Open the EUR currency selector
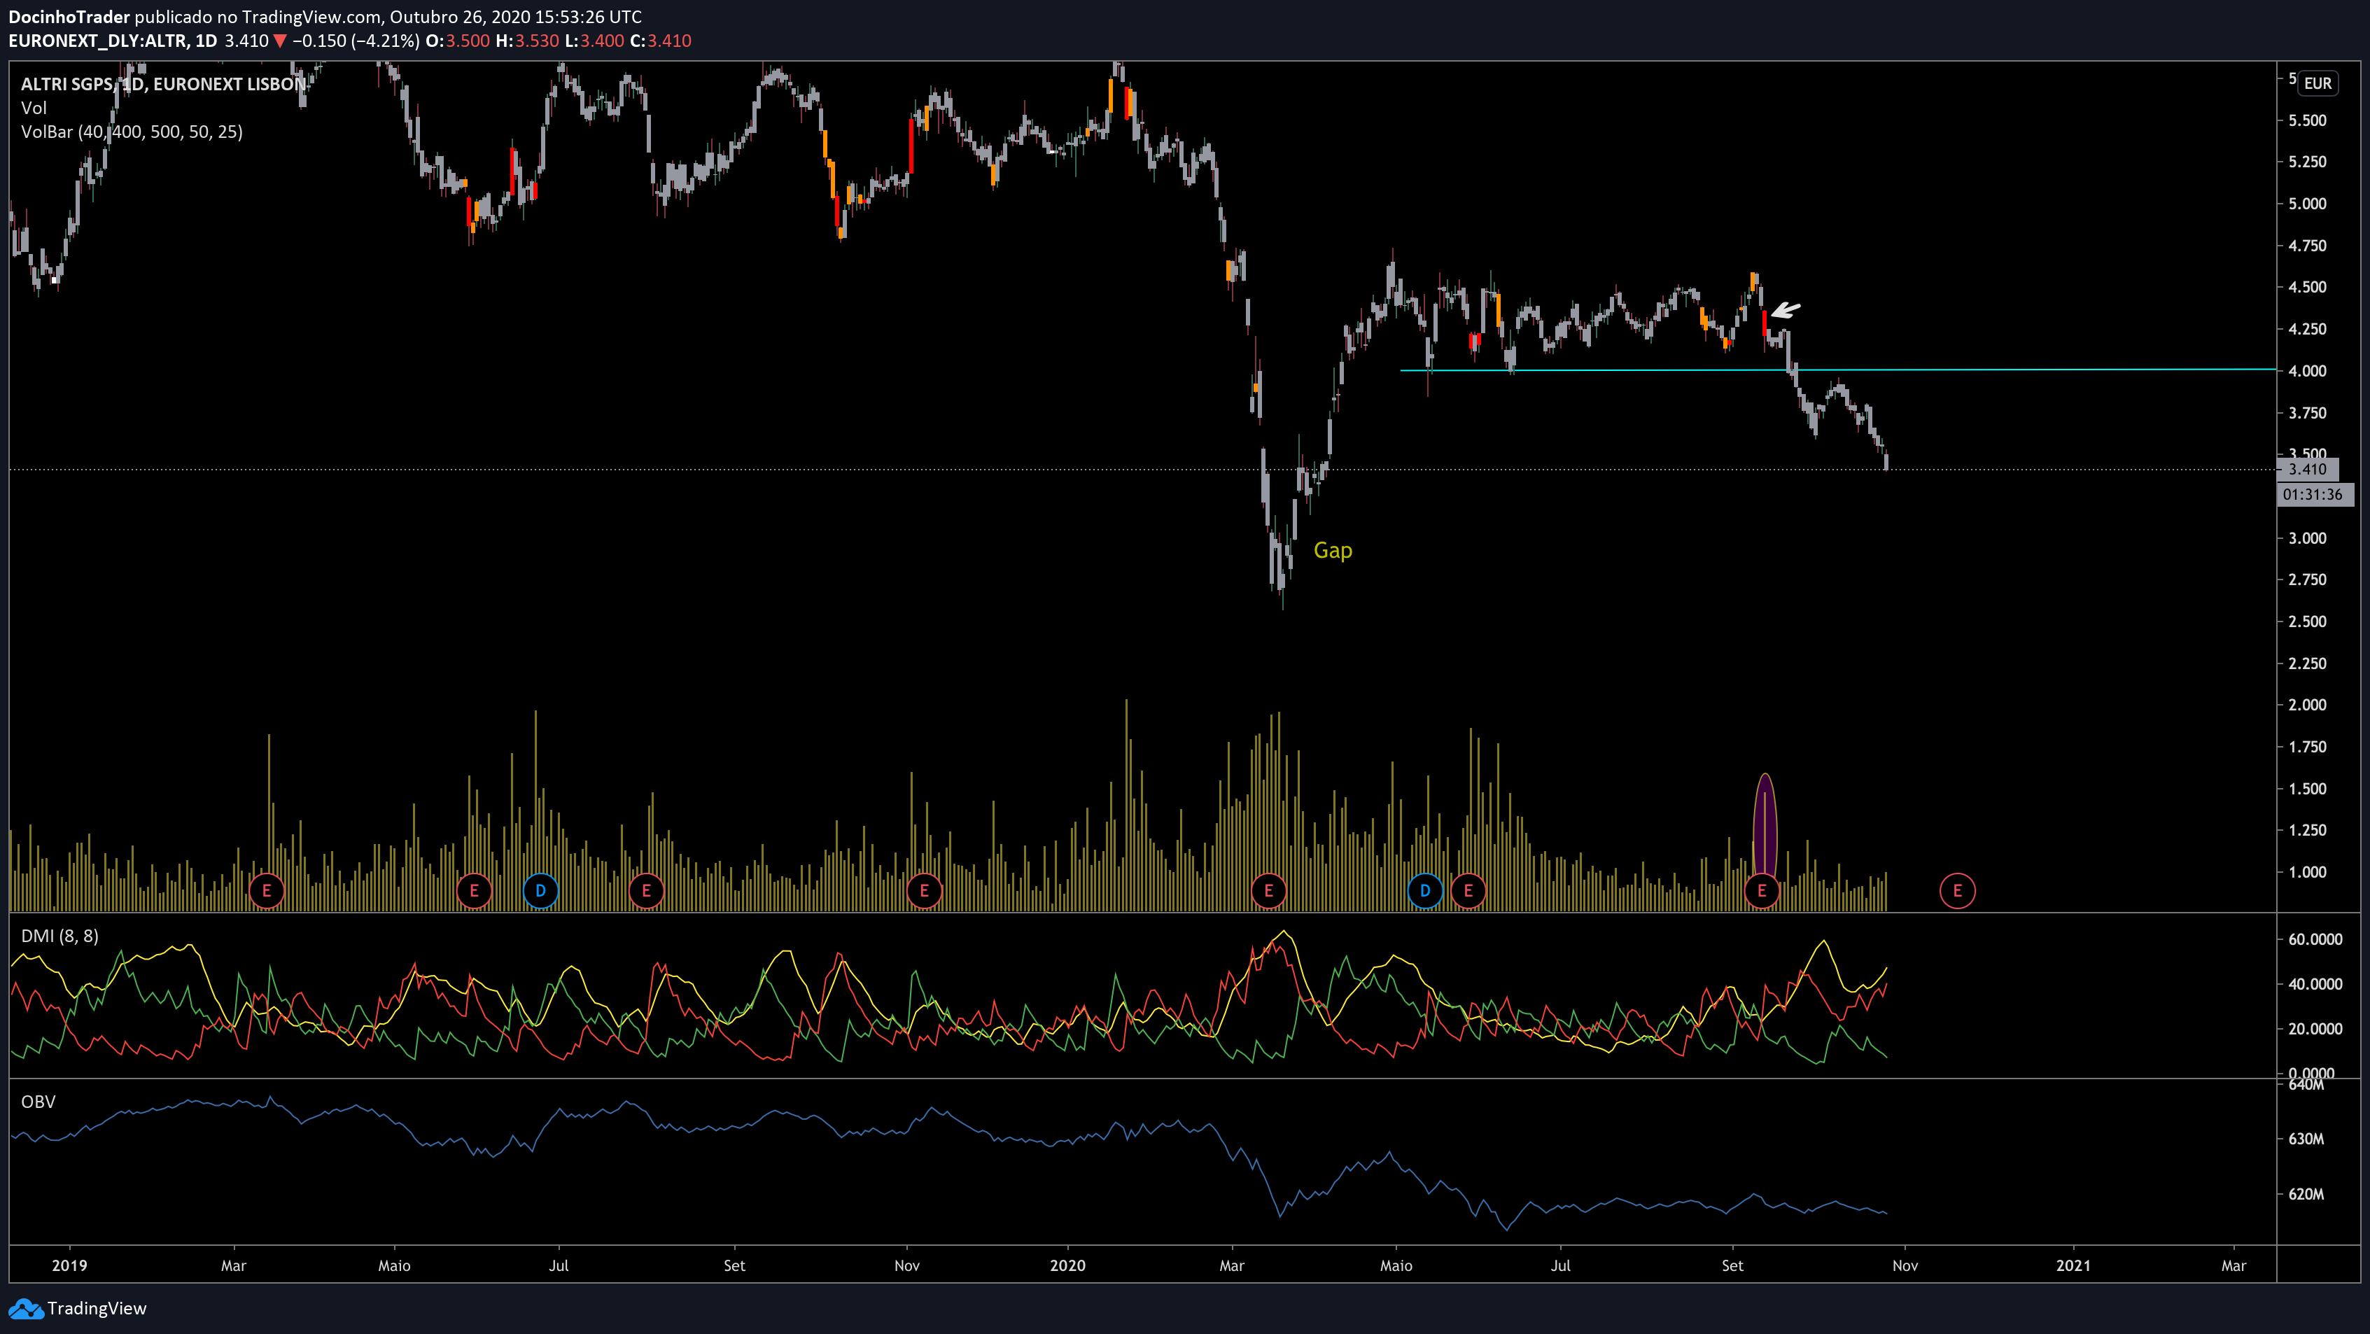The width and height of the screenshot is (2370, 1334). (x=2317, y=84)
